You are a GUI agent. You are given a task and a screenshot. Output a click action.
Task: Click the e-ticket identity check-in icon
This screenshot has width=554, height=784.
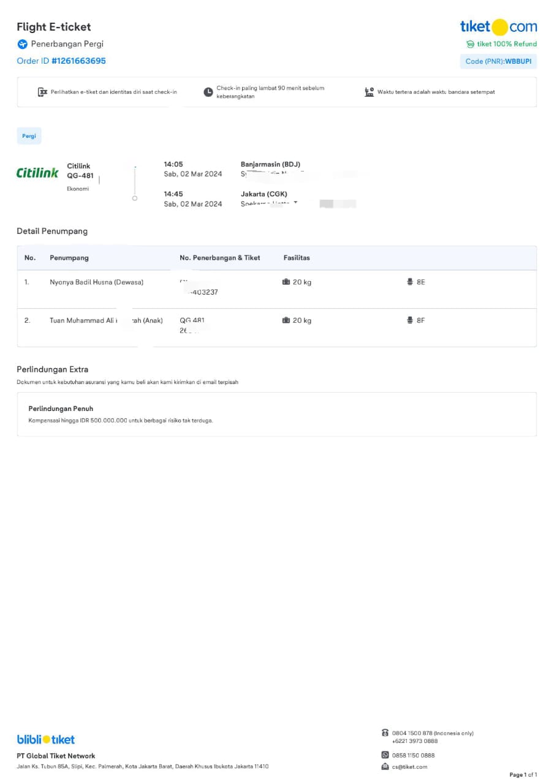(x=42, y=92)
